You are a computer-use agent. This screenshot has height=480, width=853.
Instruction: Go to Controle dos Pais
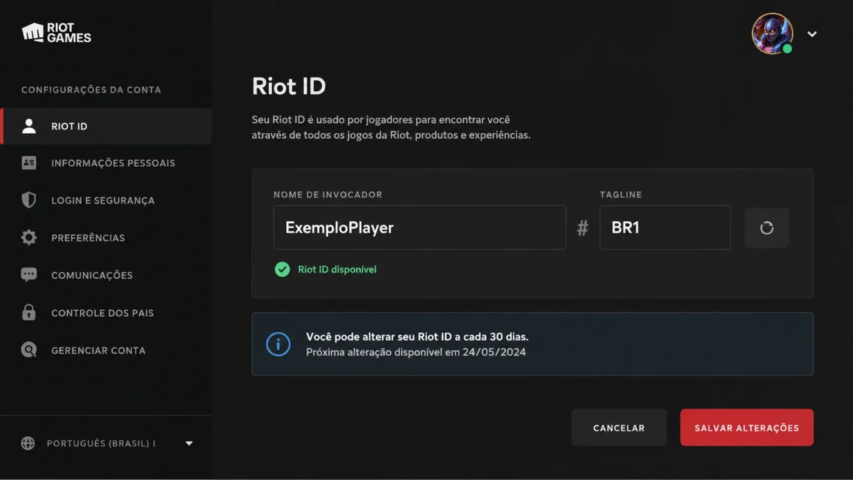[106, 312]
